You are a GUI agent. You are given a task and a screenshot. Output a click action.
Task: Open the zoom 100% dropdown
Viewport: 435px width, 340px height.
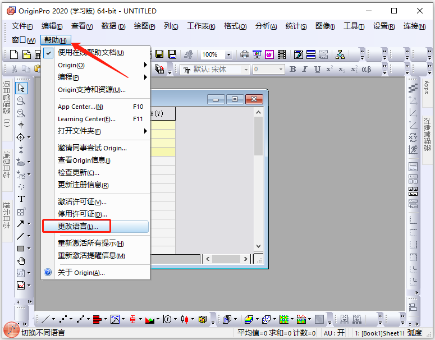(228, 54)
